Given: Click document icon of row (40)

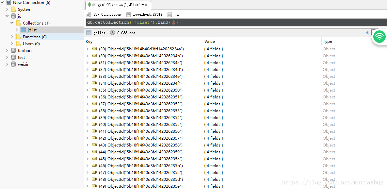Looking at the screenshot, I should coord(94,124).
